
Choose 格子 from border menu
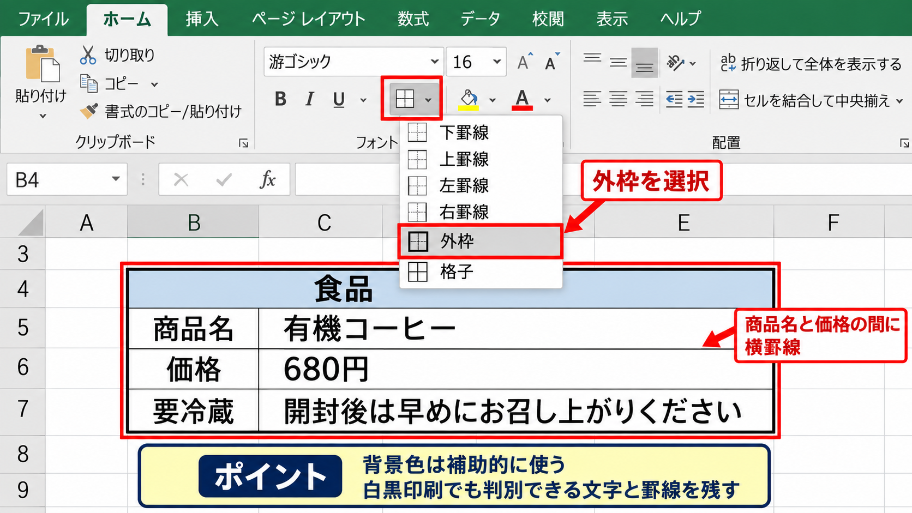481,271
